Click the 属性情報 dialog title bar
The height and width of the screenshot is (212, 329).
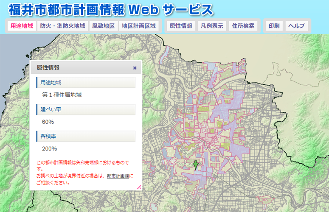[86, 68]
